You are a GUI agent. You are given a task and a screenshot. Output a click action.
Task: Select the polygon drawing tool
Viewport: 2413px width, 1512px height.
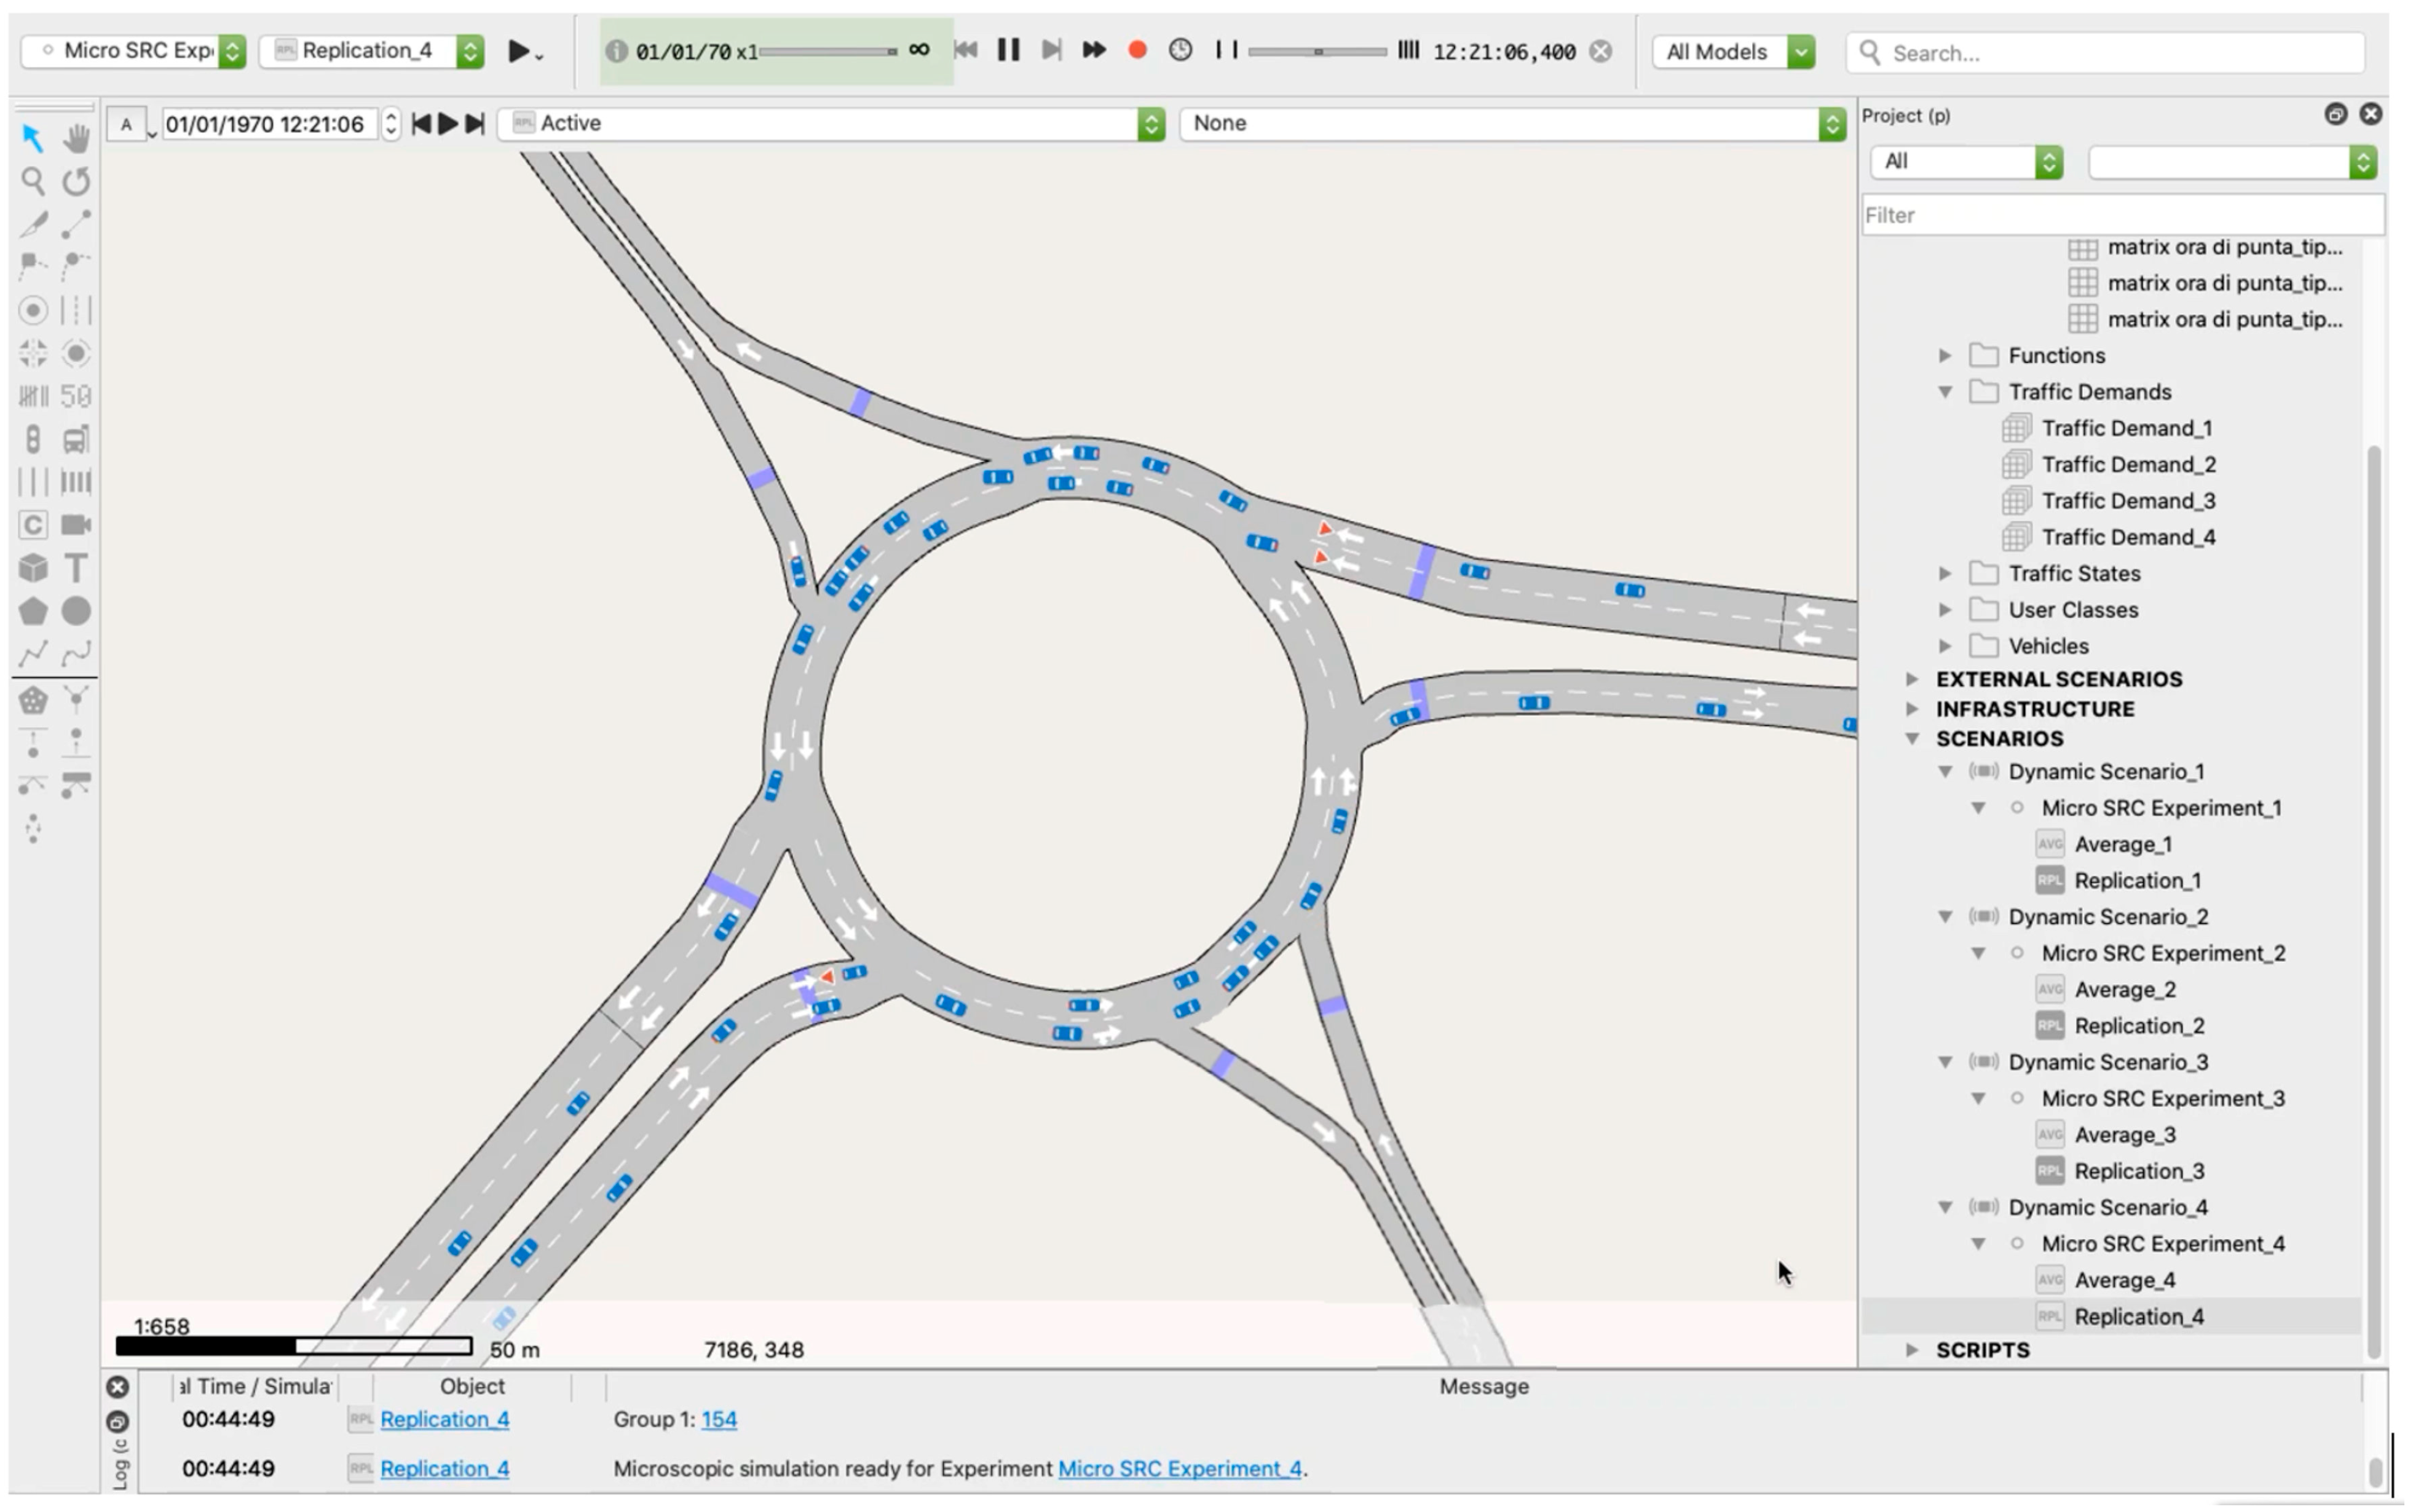point(33,611)
